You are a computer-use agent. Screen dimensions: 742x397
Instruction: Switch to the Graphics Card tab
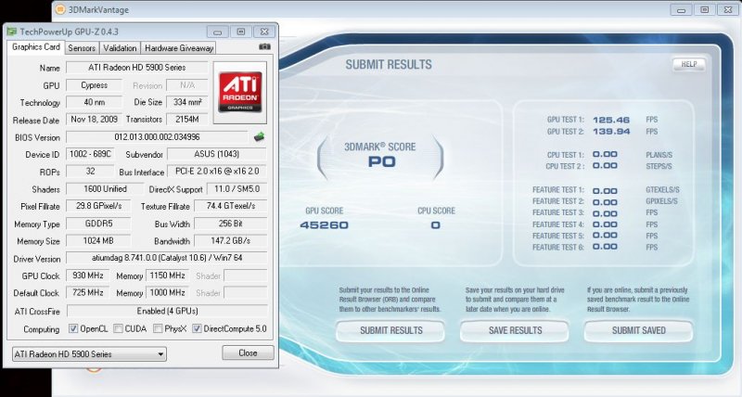click(35, 47)
